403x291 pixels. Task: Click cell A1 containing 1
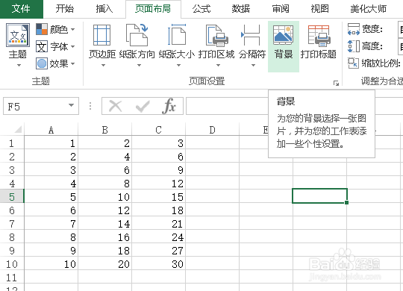pyautogui.click(x=51, y=143)
